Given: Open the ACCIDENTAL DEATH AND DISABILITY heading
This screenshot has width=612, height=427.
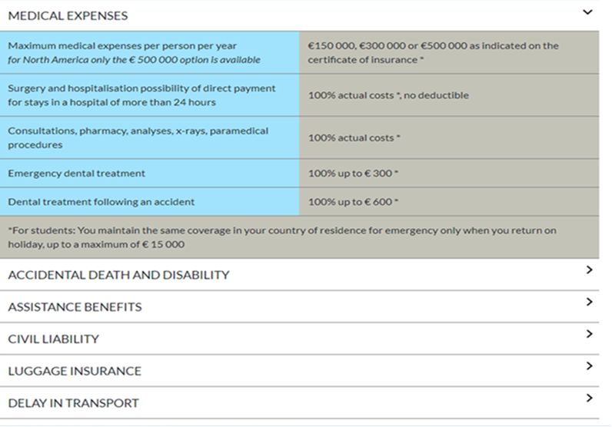Looking at the screenshot, I should [118, 275].
